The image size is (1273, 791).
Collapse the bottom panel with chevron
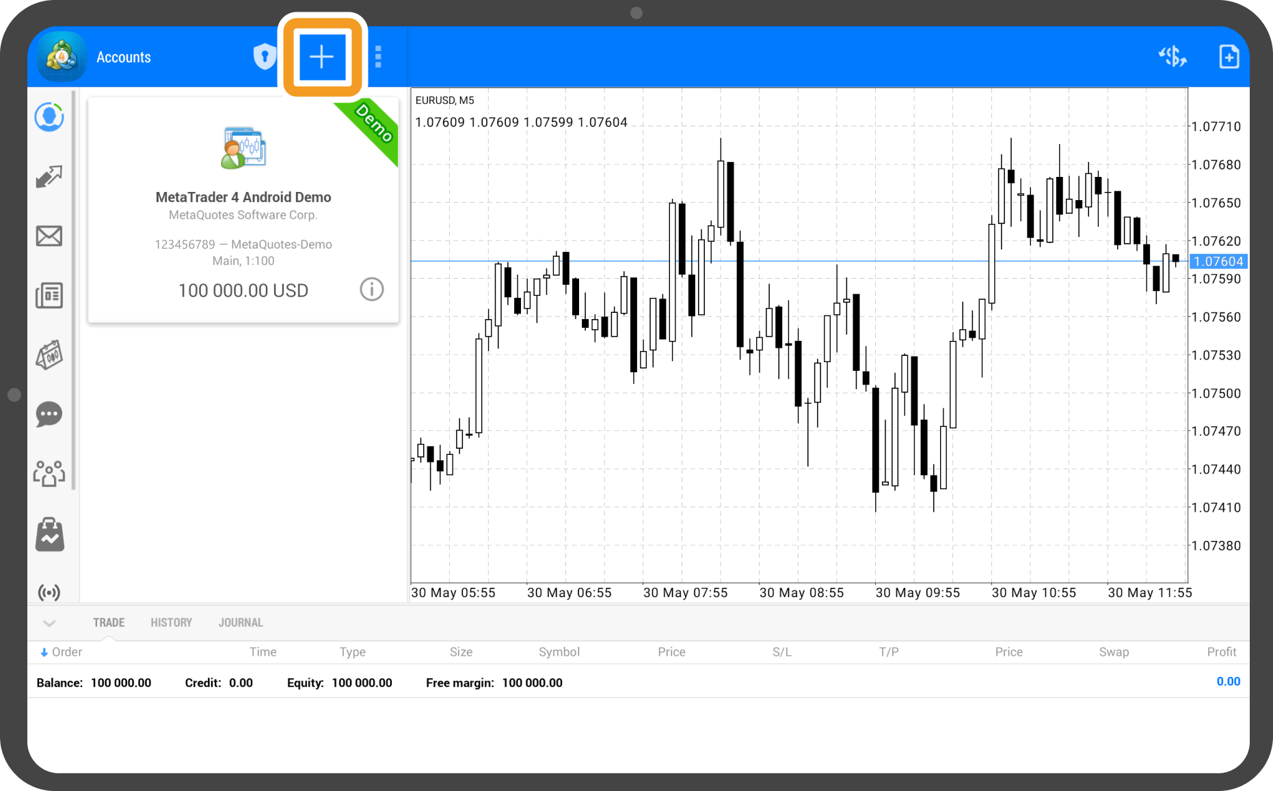pyautogui.click(x=49, y=623)
